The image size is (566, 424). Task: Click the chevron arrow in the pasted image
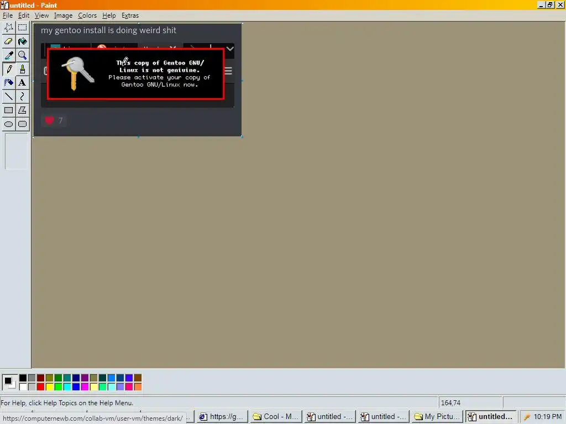230,49
